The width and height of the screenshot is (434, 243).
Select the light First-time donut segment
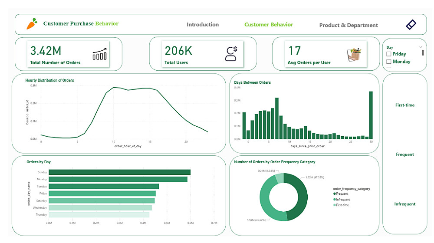coord(279,178)
